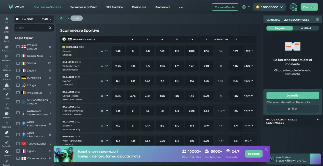Viewport: 323px width, 166px height.
Task: Expand 4476 markets for Wolverhampton Bournemouth
Action: pos(249,66)
